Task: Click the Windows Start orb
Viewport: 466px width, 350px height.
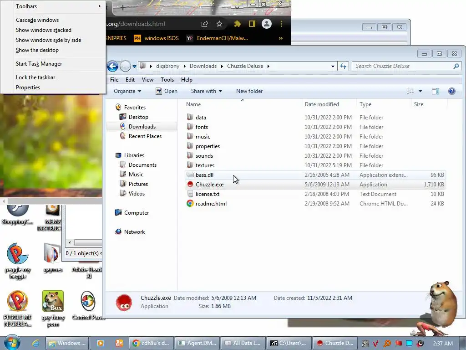Action: pyautogui.click(x=12, y=343)
